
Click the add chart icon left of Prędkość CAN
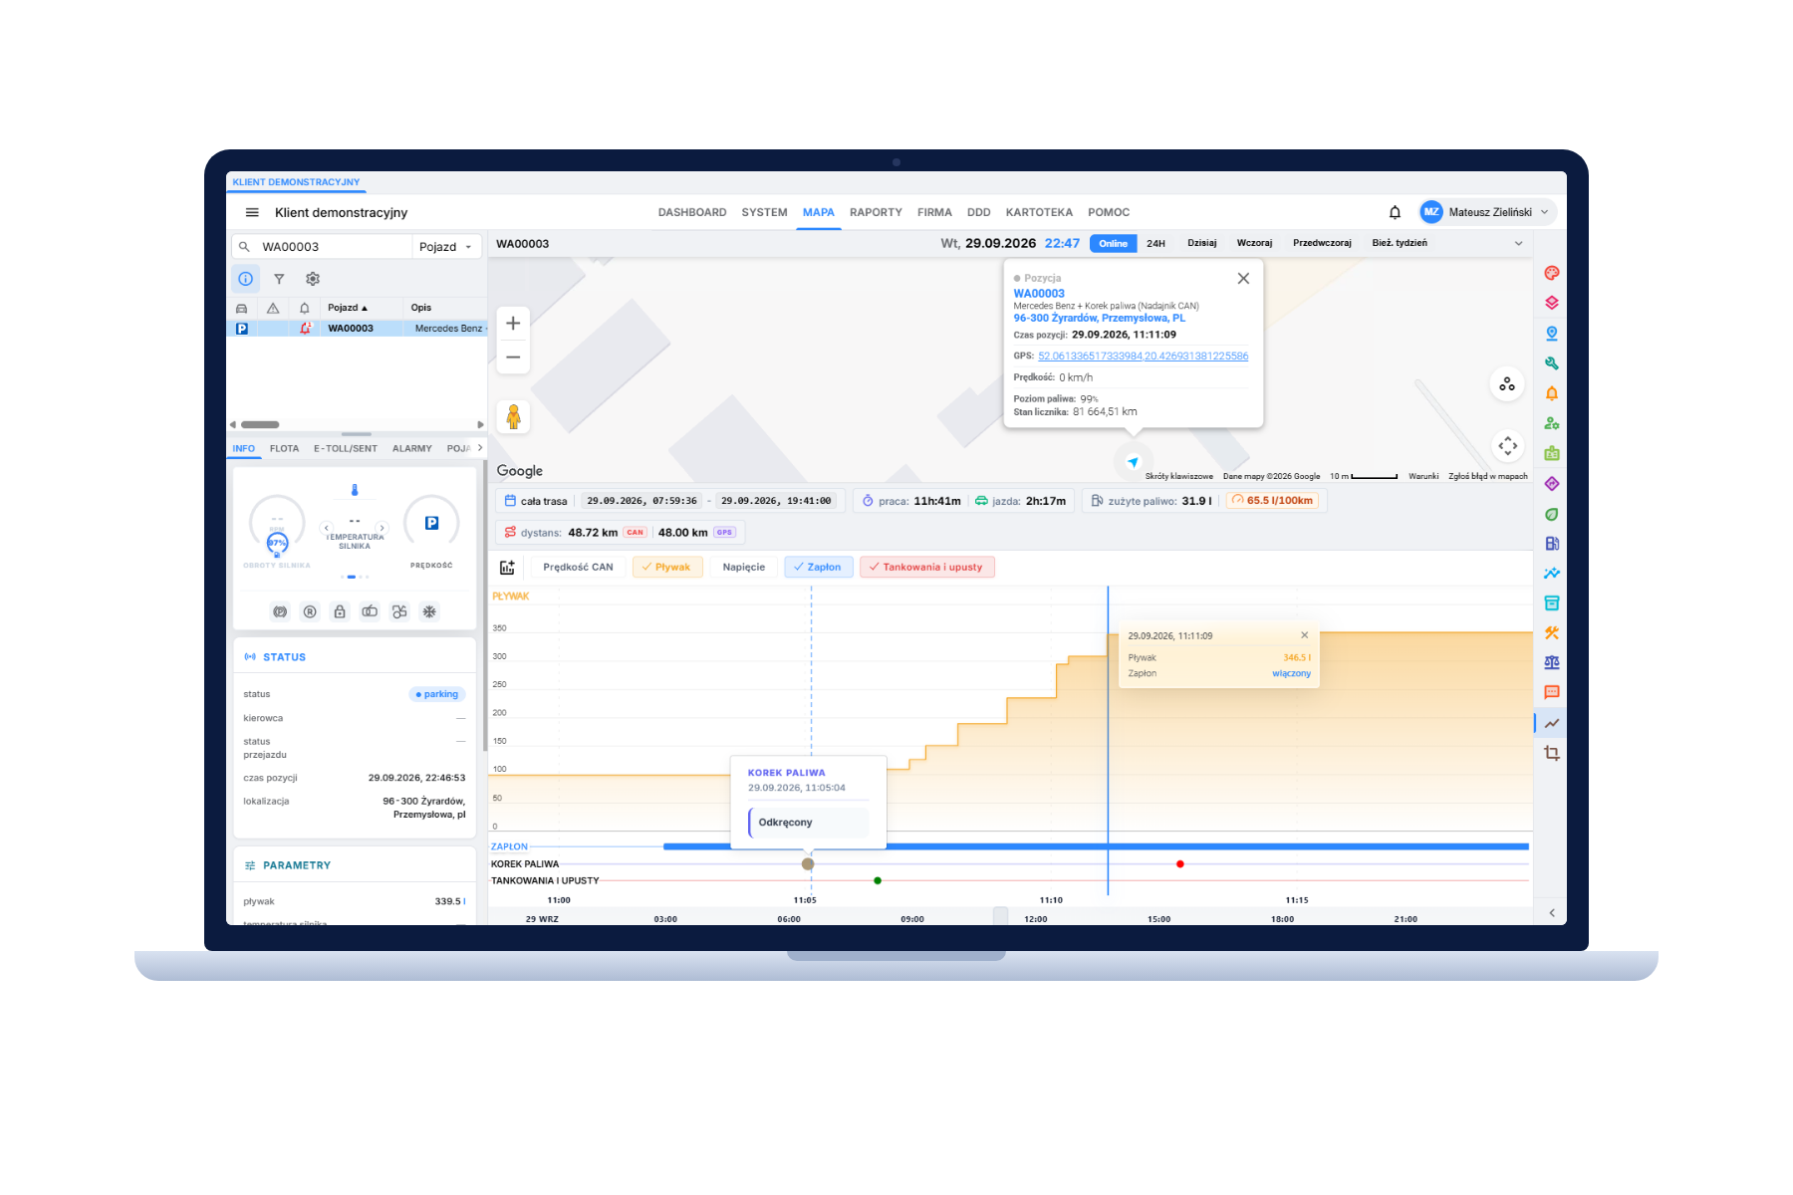507,568
